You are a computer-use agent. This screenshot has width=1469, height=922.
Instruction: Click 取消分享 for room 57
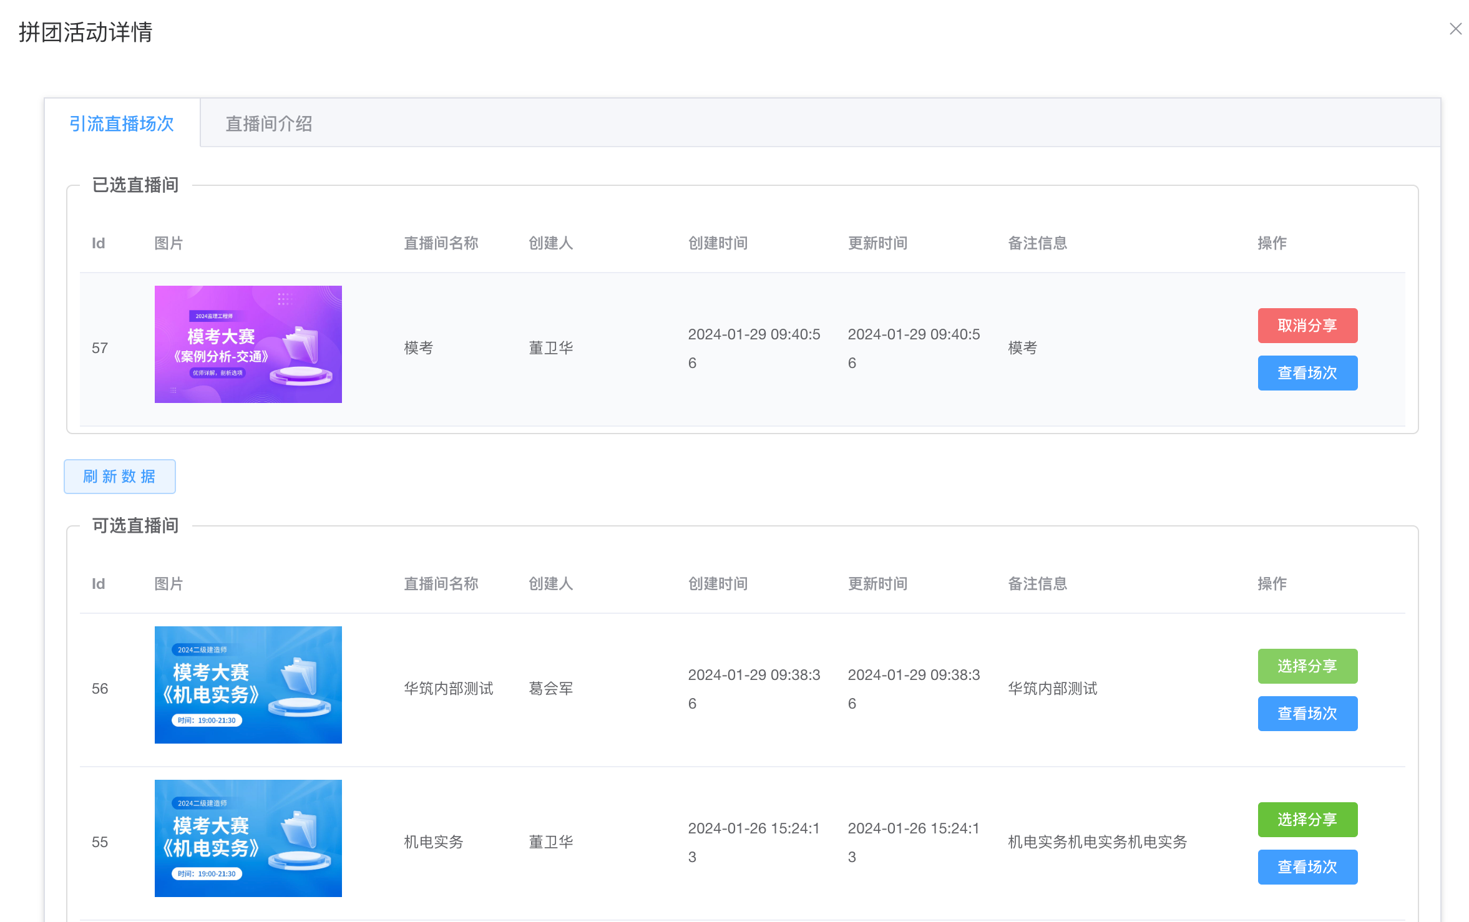point(1307,325)
